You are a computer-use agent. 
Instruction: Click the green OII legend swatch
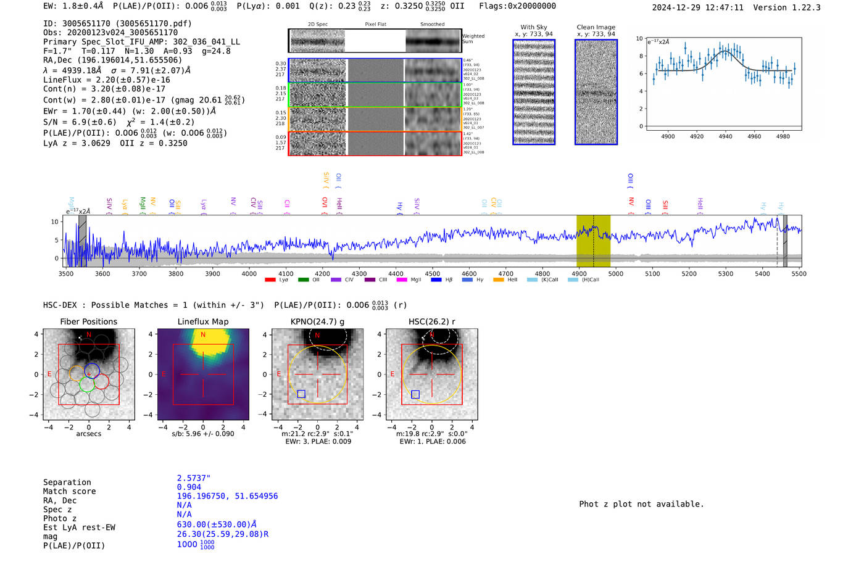tap(303, 280)
